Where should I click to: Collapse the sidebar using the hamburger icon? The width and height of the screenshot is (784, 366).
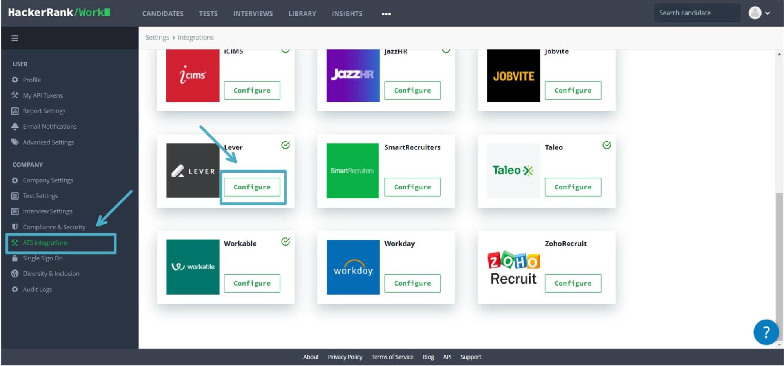tap(15, 38)
